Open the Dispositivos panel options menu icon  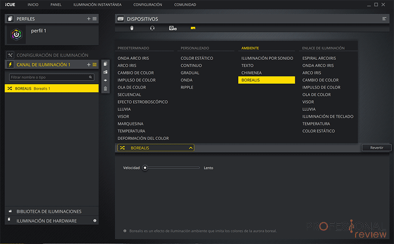click(384, 19)
